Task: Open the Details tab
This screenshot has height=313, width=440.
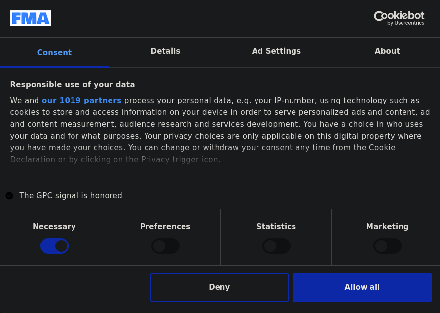Action: click(165, 51)
